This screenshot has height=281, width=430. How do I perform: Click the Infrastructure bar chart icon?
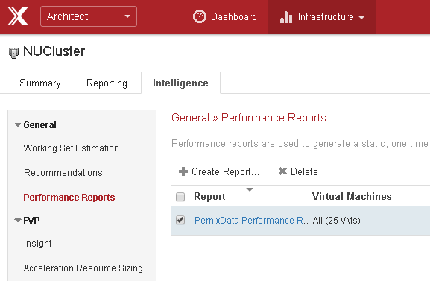(x=285, y=17)
